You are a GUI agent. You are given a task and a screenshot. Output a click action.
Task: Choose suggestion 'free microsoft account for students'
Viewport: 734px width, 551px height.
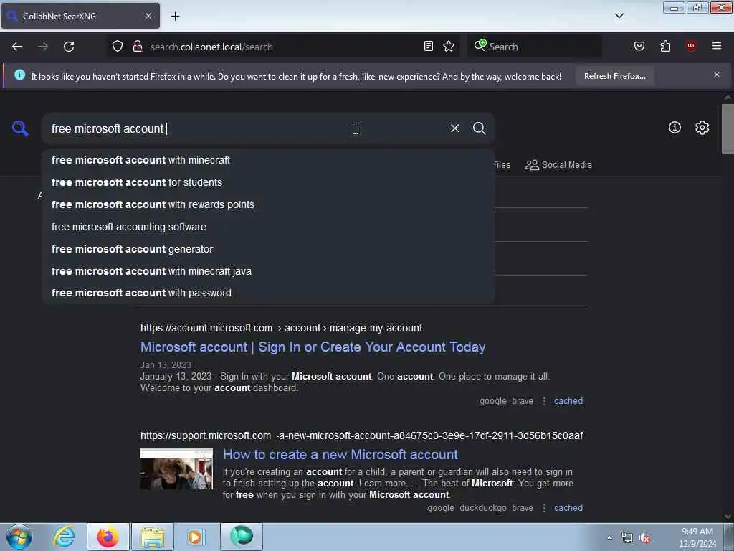(x=268, y=182)
